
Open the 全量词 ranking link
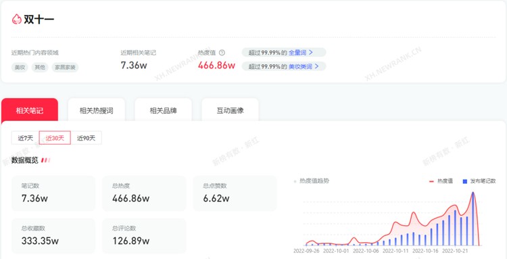click(x=297, y=52)
